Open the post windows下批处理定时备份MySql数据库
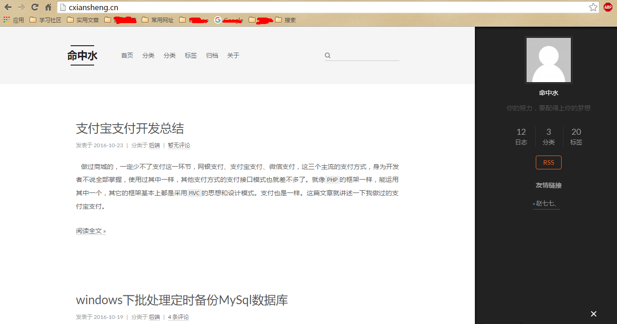The height and width of the screenshot is (324, 617). (x=182, y=300)
